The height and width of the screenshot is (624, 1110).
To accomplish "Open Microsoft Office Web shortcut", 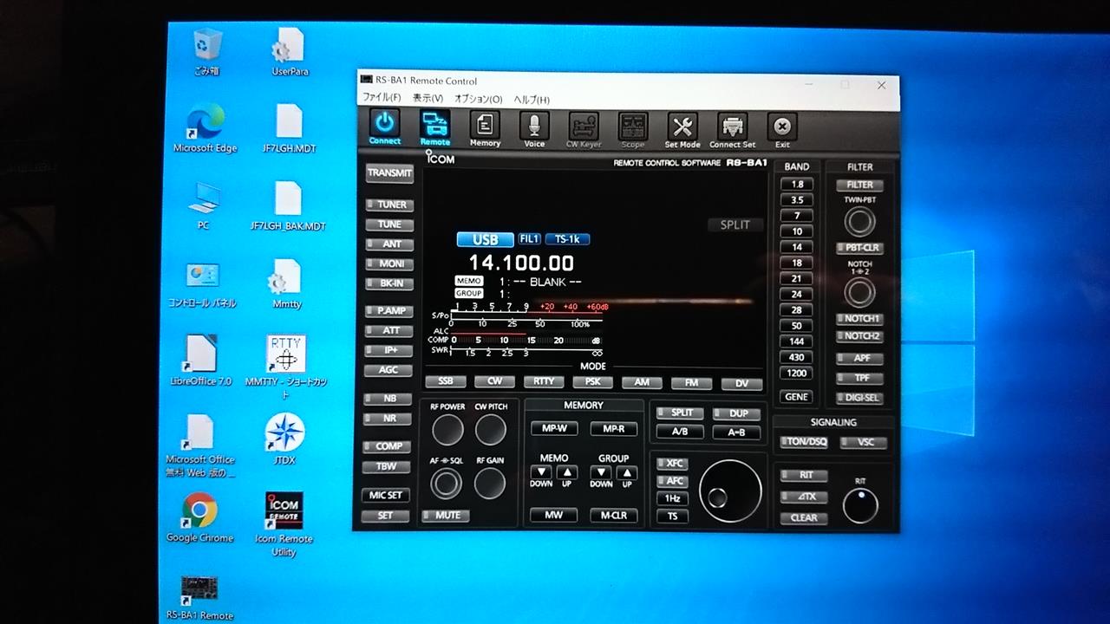I will point(200,445).
